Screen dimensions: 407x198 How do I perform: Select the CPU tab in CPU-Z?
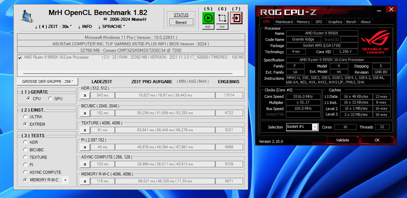click(266, 22)
